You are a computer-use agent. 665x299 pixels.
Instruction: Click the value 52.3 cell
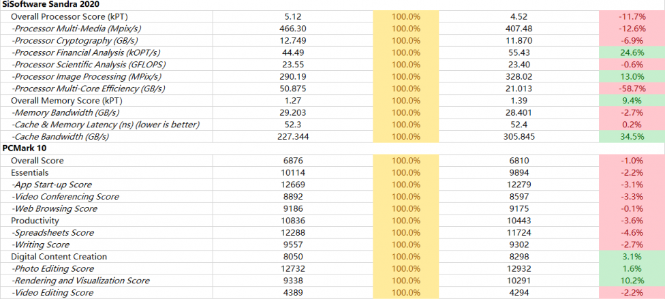(293, 125)
